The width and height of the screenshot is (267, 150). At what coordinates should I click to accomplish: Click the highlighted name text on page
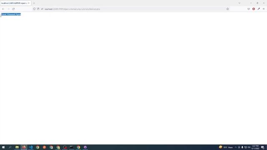click(11, 14)
